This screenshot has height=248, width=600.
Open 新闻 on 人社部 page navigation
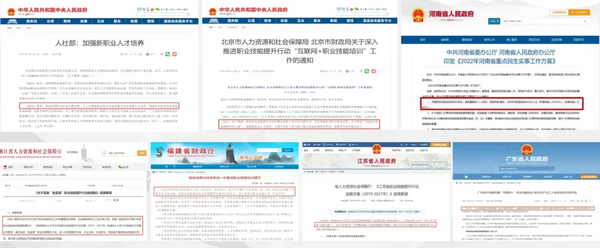(x=67, y=22)
